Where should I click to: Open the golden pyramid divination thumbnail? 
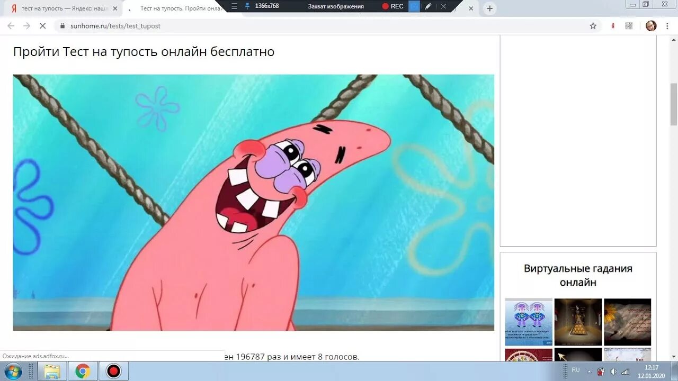coord(578,322)
